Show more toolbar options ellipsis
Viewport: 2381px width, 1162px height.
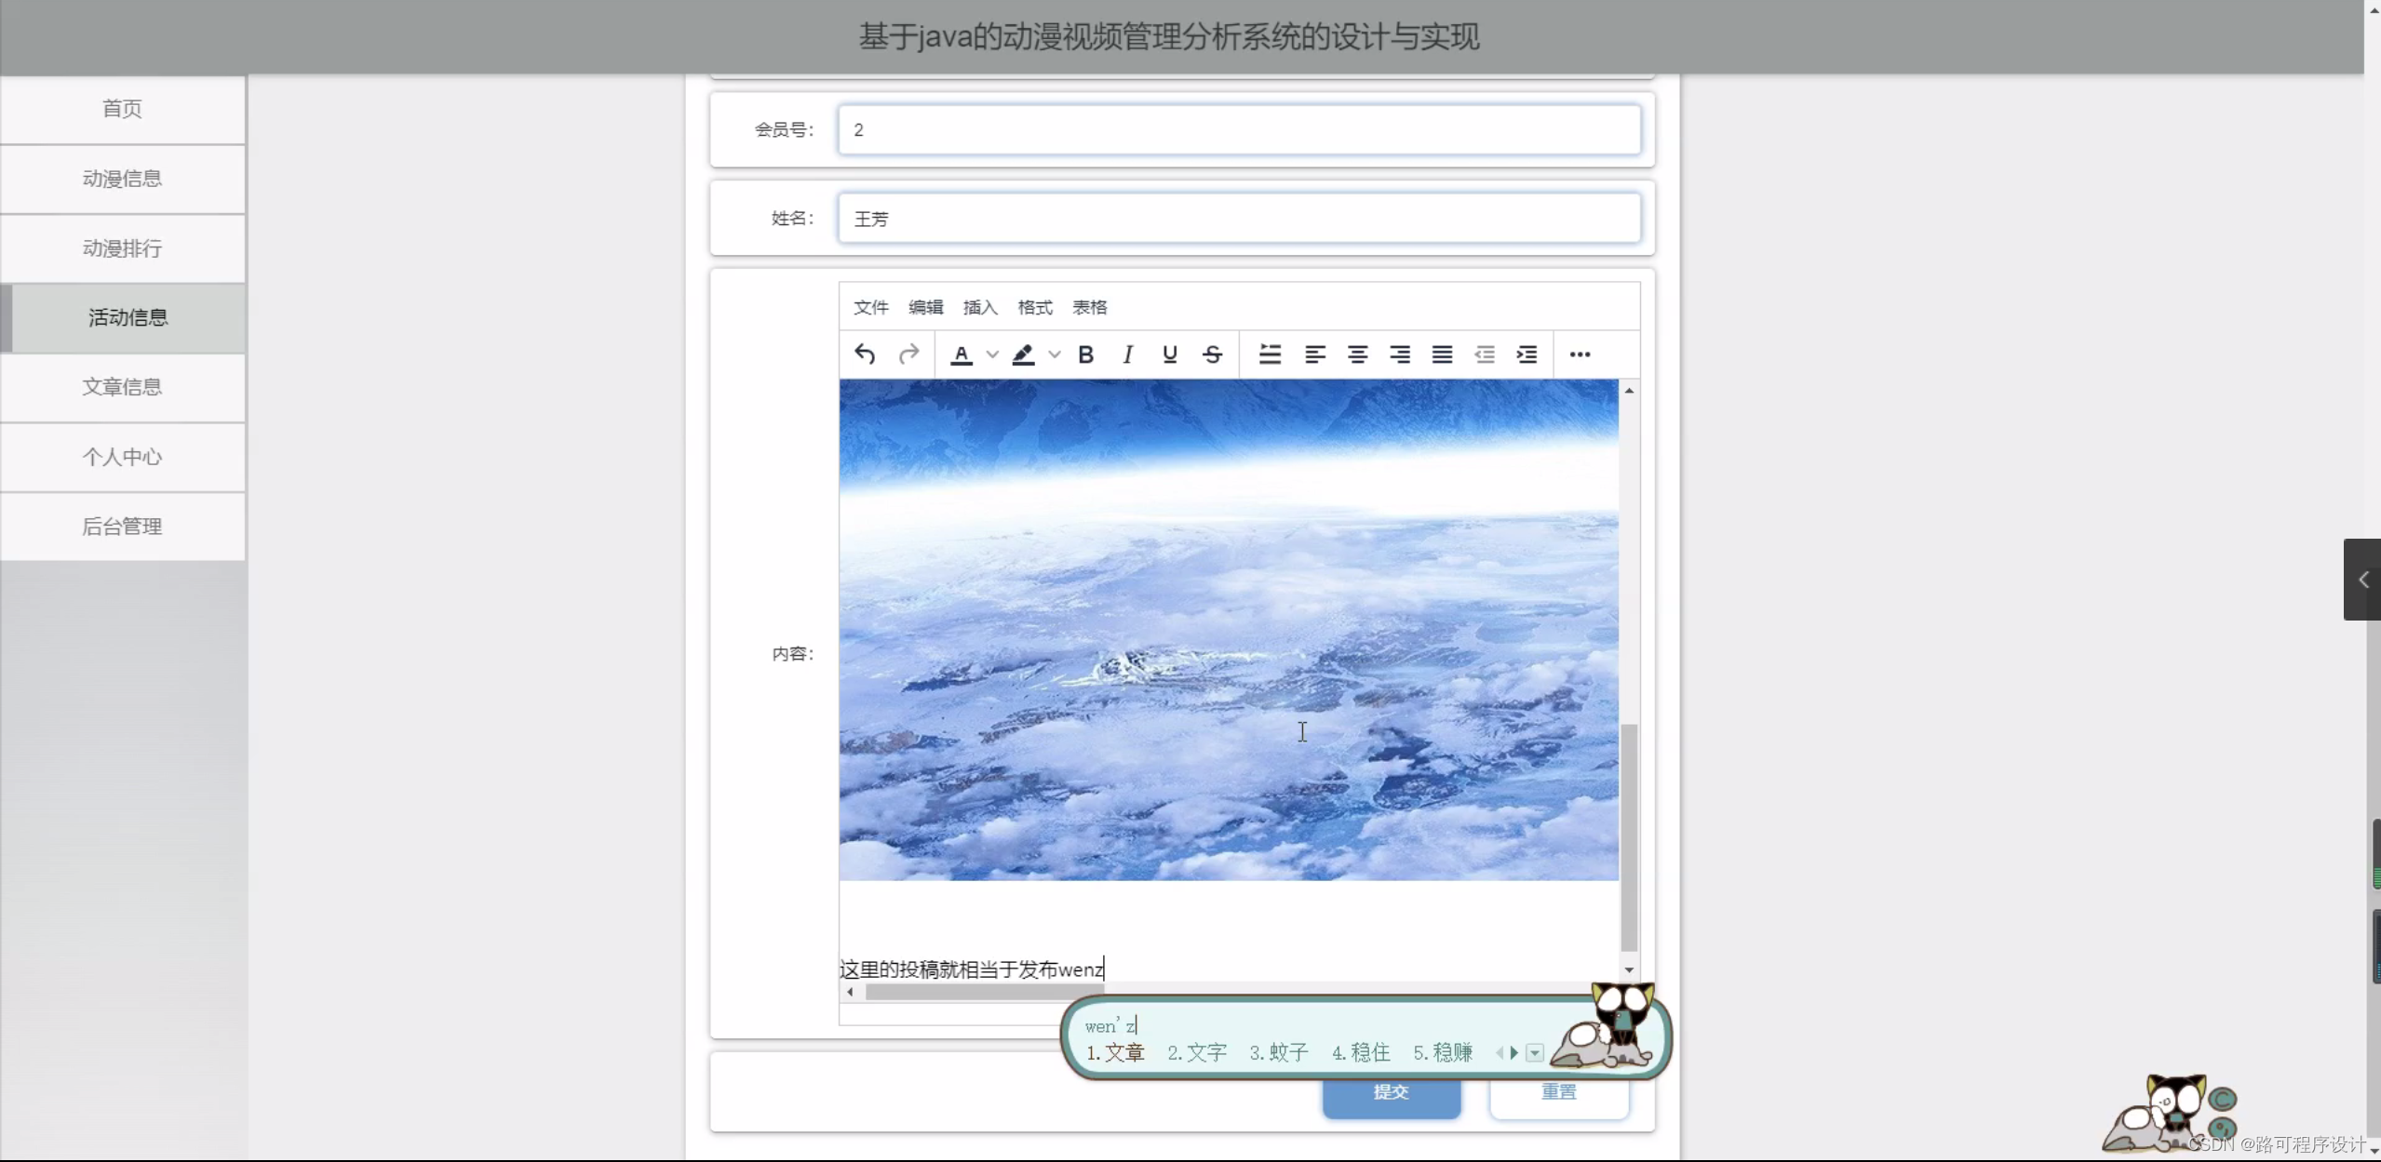point(1580,354)
